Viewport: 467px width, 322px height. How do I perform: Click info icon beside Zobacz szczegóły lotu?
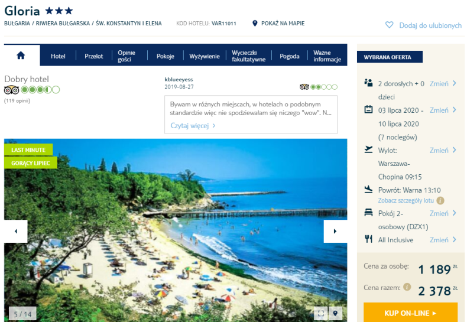[x=440, y=200]
